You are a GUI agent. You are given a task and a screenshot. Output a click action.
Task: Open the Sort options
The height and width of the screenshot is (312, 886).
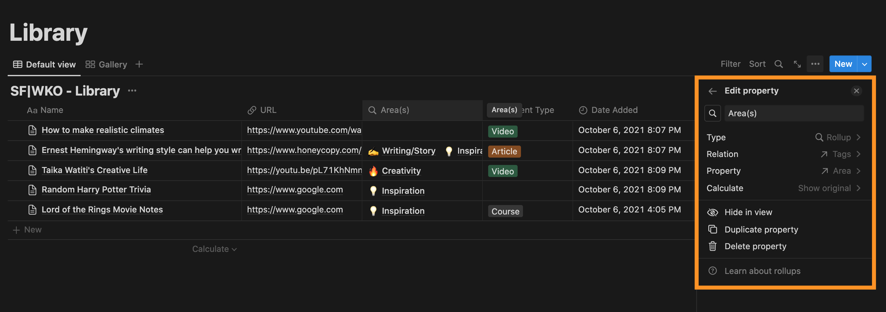[757, 64]
